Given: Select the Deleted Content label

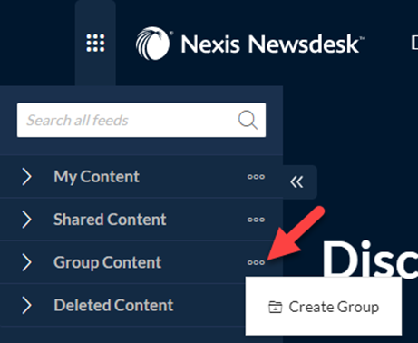Looking at the screenshot, I should coord(113,305).
